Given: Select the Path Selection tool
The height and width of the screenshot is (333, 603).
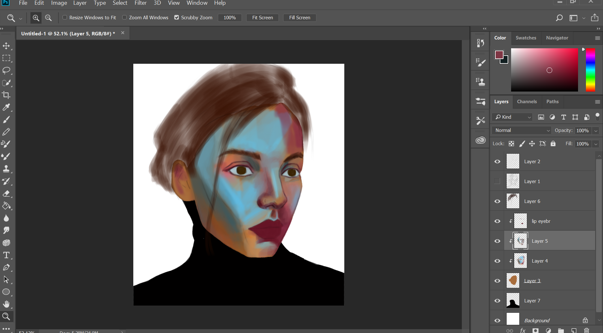Looking at the screenshot, I should coord(6,280).
